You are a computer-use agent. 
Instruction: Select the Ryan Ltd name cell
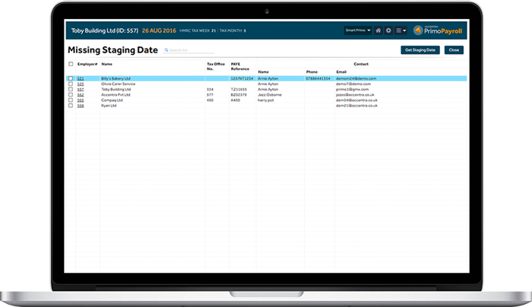tap(109, 106)
